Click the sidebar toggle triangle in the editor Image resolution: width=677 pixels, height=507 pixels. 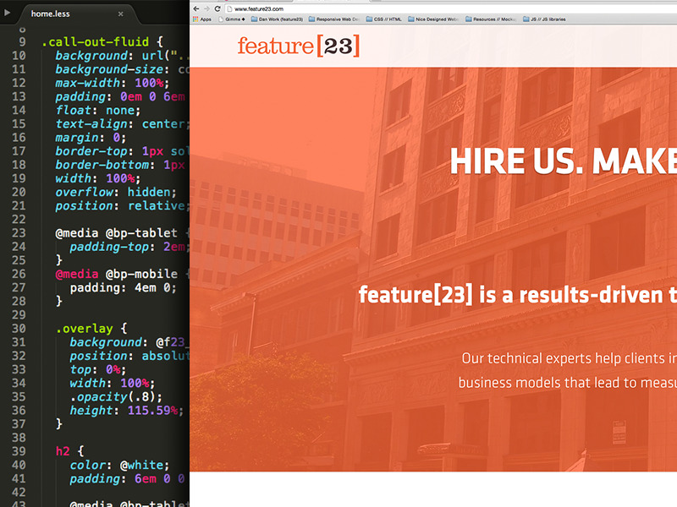click(x=7, y=13)
